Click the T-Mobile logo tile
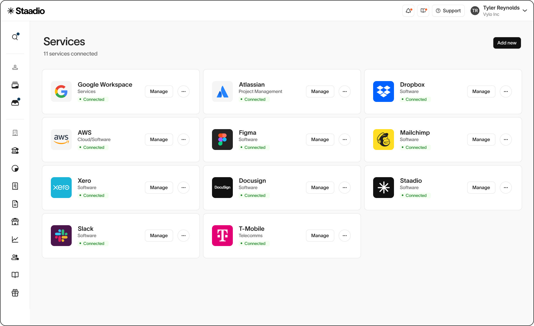 222,236
